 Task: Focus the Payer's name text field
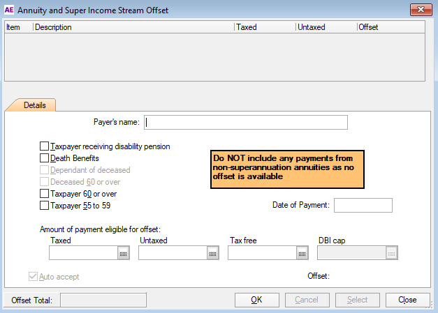click(245, 123)
